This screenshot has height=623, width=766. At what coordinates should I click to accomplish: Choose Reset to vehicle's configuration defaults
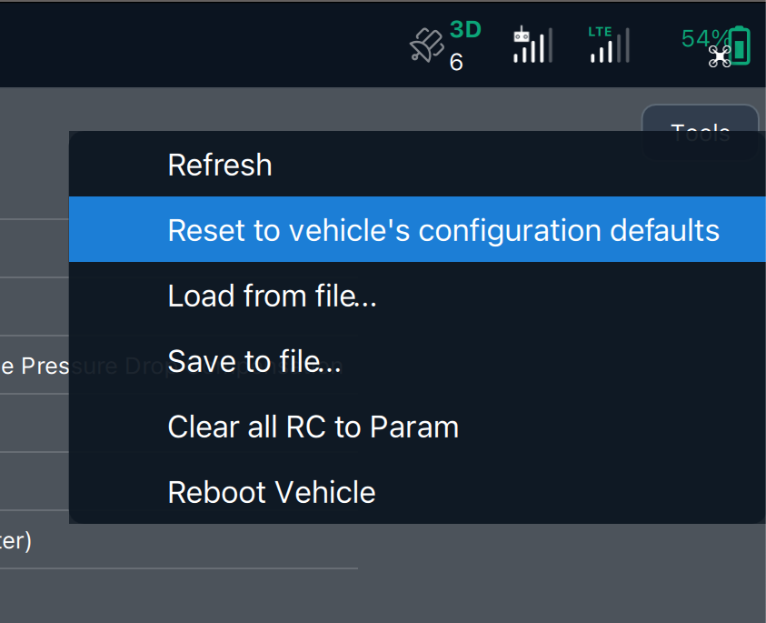(443, 230)
